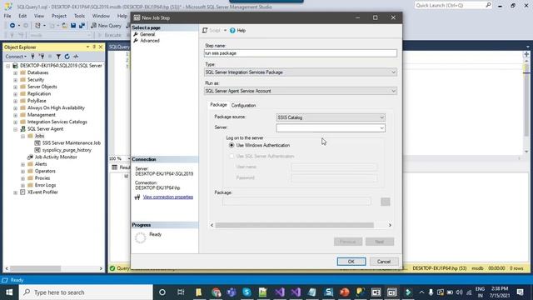This screenshot has width=533, height=300.
Task: Click the Open File folder icon in toolbar
Action: tap(64, 26)
